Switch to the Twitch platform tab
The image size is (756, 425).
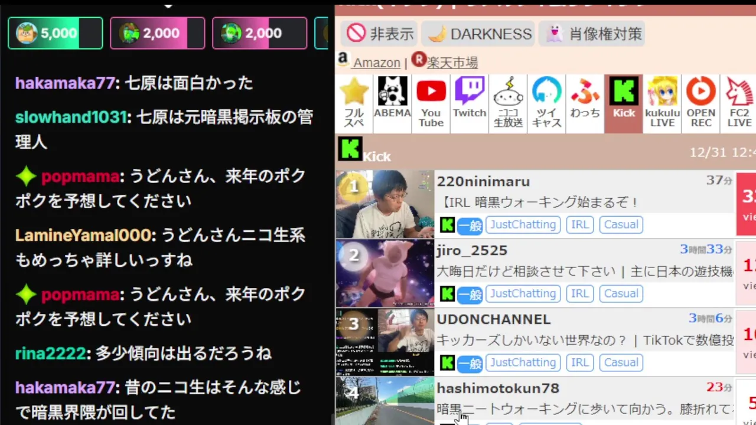point(470,104)
